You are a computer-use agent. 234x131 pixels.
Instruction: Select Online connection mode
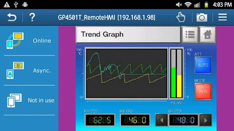[x=29, y=41]
